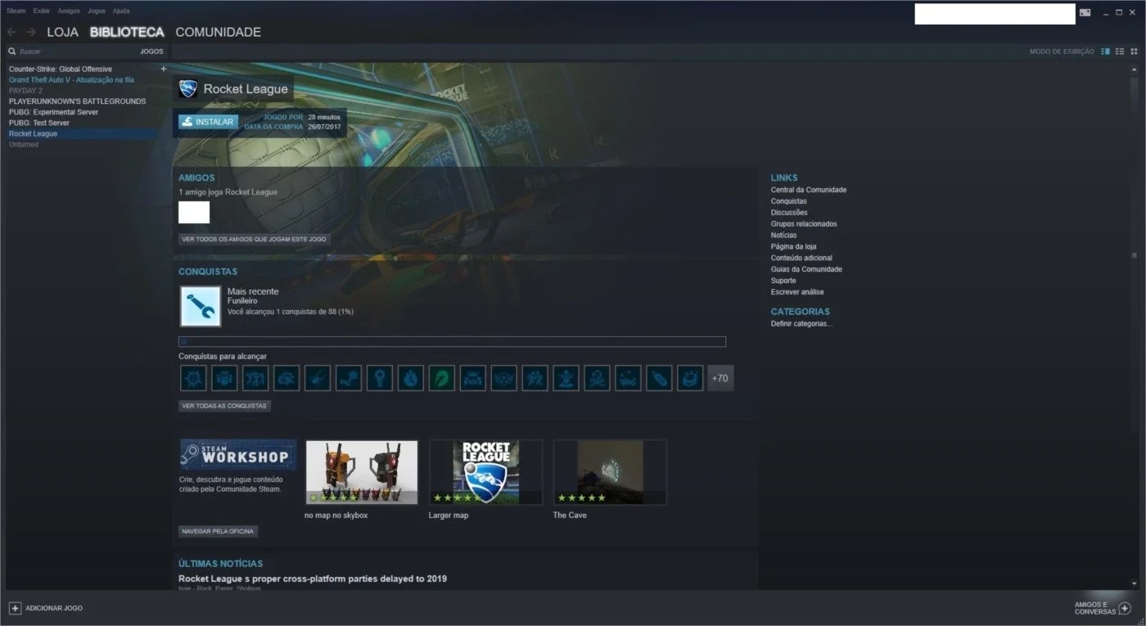The image size is (1146, 626).
Task: Click the sombrero figure achievement icon
Action: coord(566,378)
